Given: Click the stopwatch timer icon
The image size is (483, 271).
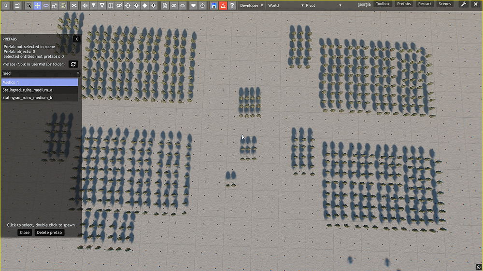Looking at the screenshot, I should point(202,5).
